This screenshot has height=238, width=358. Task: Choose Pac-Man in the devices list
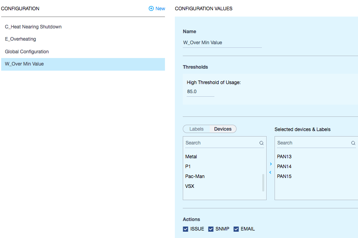click(195, 176)
